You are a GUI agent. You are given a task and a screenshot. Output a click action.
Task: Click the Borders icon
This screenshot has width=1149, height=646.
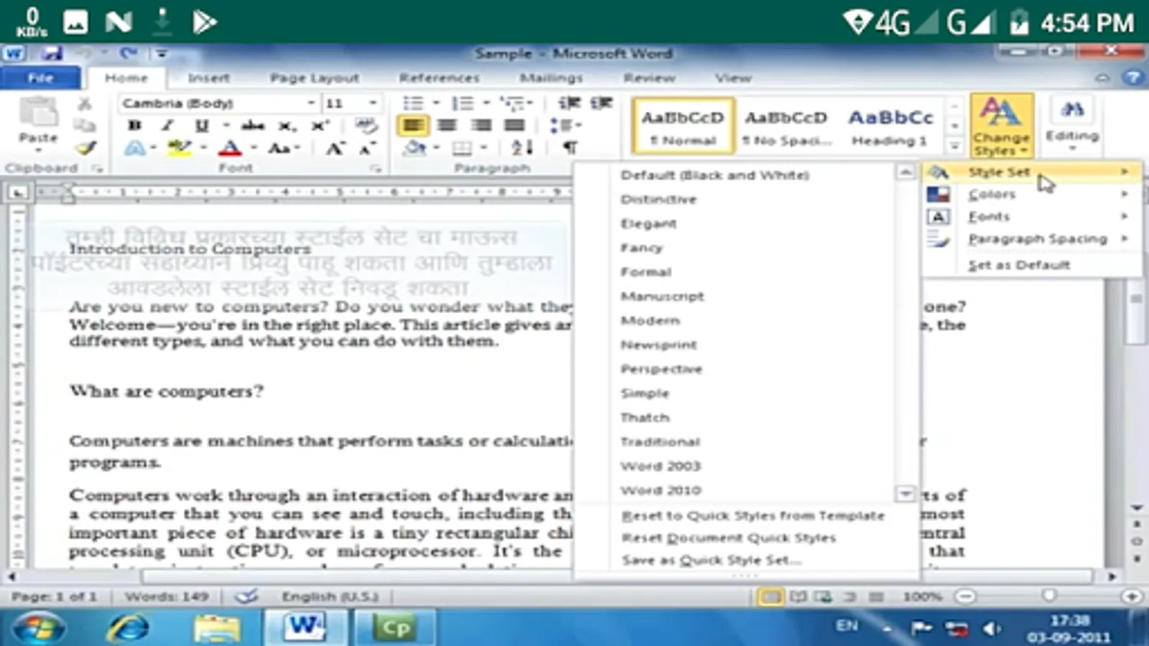(462, 148)
